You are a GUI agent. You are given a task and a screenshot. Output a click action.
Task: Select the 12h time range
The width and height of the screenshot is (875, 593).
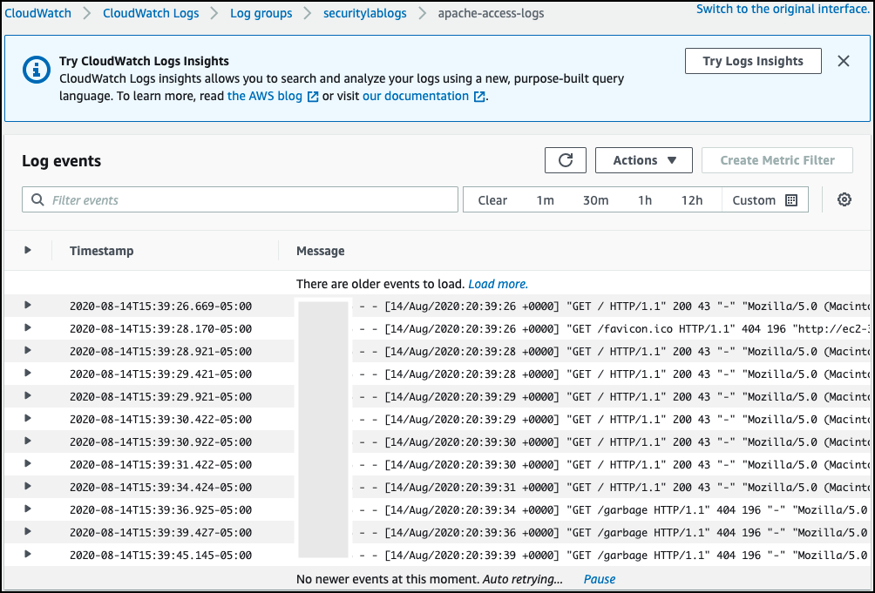[691, 200]
